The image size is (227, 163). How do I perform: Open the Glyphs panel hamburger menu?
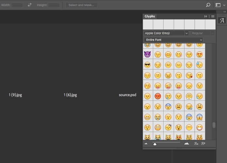click(213, 16)
